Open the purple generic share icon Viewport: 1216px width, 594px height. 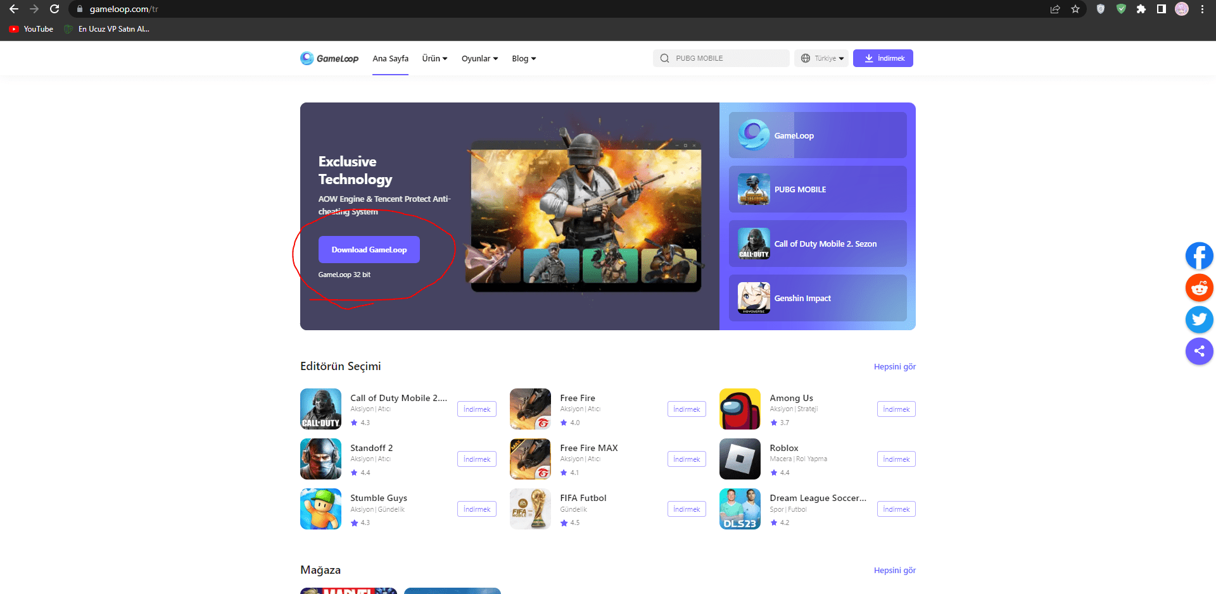click(x=1200, y=351)
